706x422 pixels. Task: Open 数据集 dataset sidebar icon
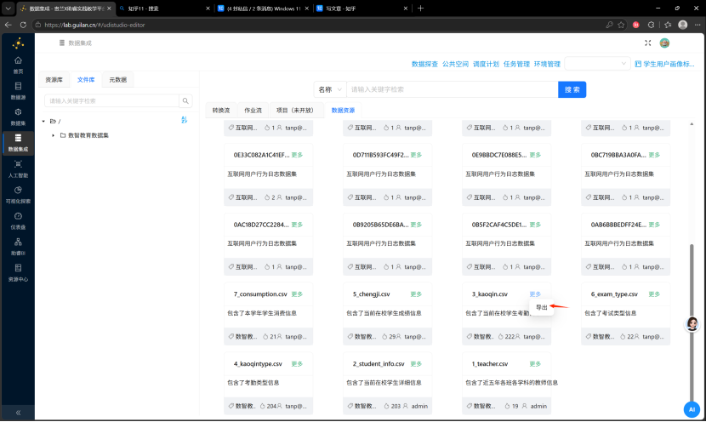coord(18,117)
